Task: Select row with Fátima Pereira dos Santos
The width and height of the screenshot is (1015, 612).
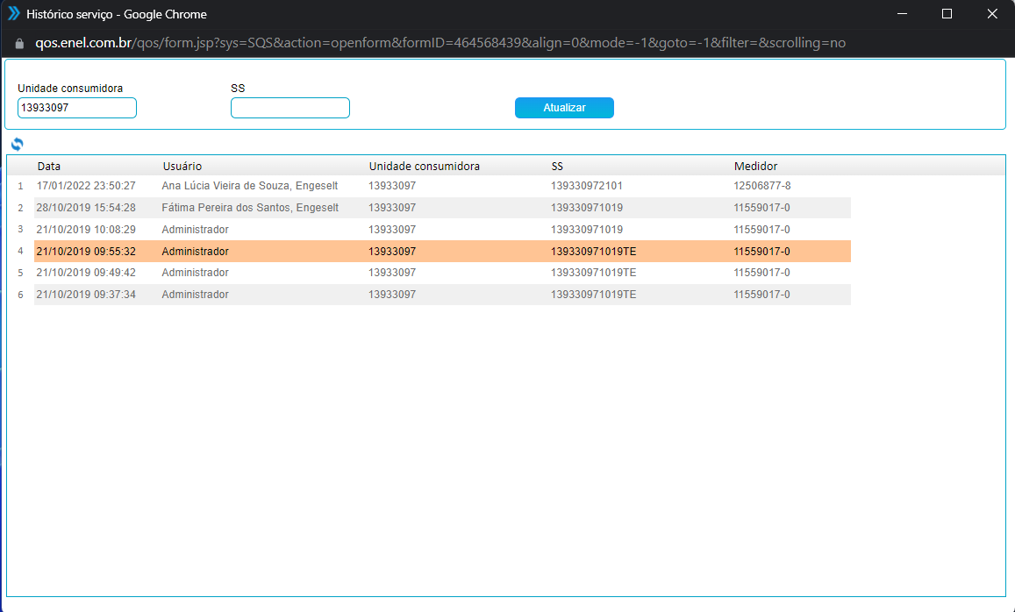Action: pyautogui.click(x=250, y=208)
